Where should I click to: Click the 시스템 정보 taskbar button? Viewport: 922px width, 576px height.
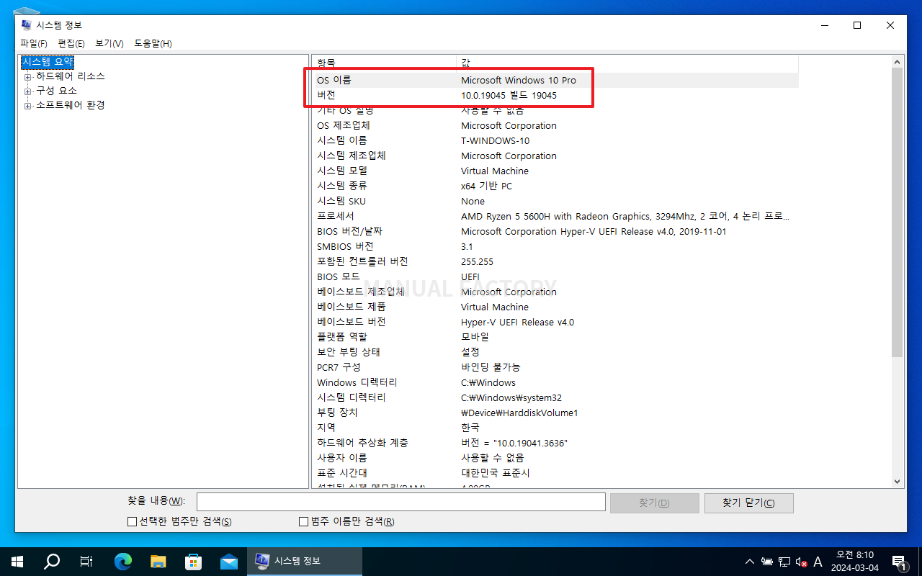(305, 562)
